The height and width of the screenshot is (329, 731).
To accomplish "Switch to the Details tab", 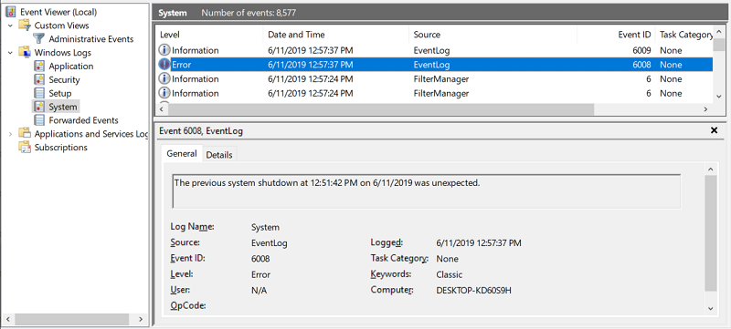I will click(x=219, y=155).
